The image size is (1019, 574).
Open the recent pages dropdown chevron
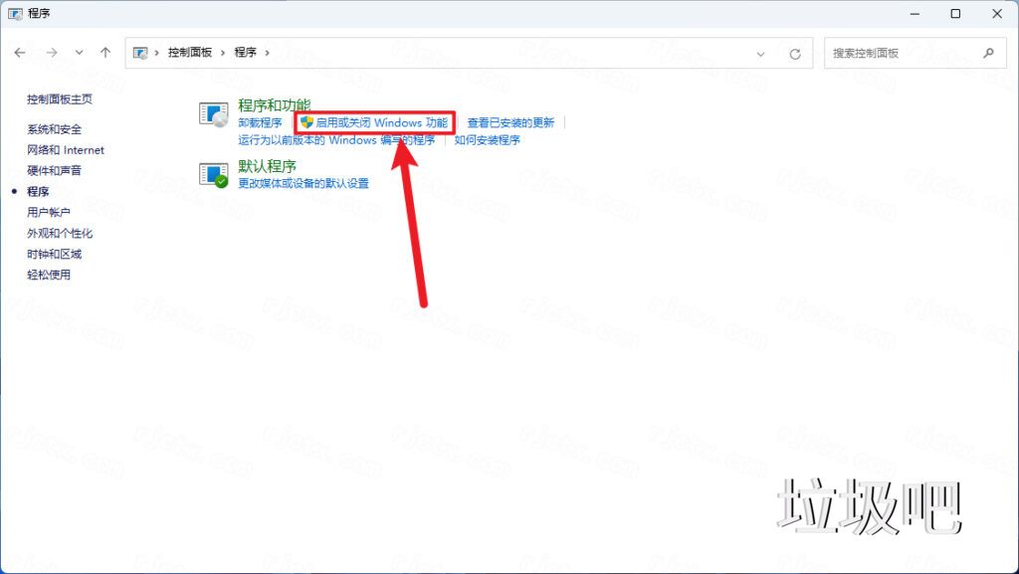coord(78,52)
